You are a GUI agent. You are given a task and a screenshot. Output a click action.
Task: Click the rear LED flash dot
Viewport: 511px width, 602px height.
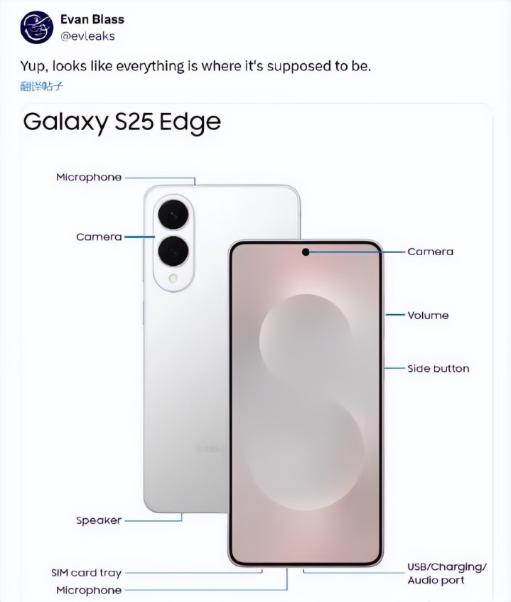173,279
